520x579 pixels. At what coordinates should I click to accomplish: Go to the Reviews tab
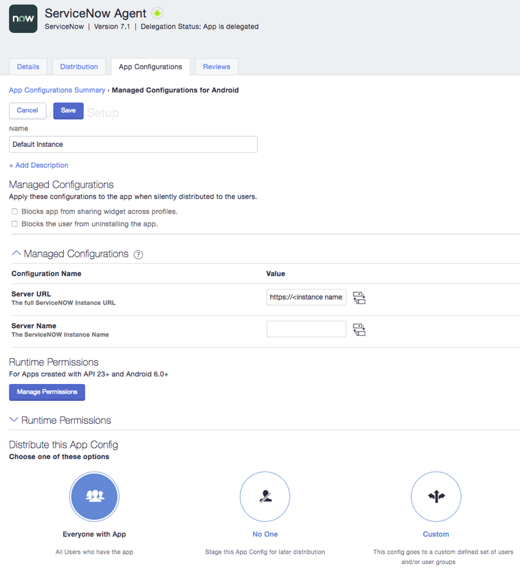[216, 67]
